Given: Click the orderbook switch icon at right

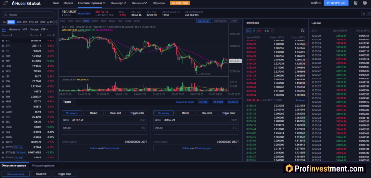Looking at the screenshot, I should [x=302, y=31].
